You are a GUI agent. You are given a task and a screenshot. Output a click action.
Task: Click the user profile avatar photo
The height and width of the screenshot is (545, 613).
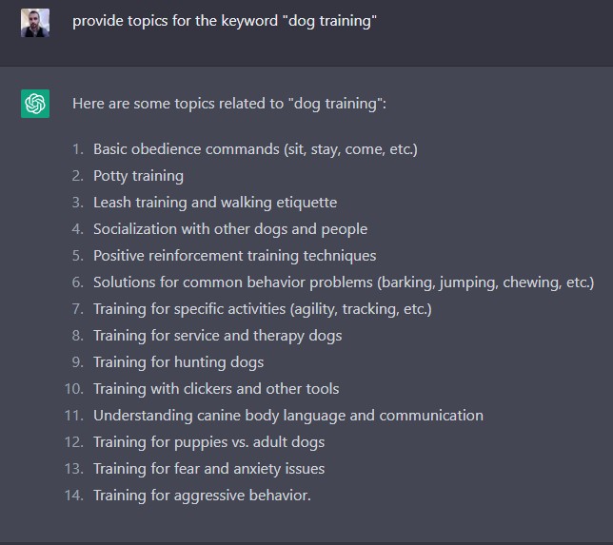point(35,23)
